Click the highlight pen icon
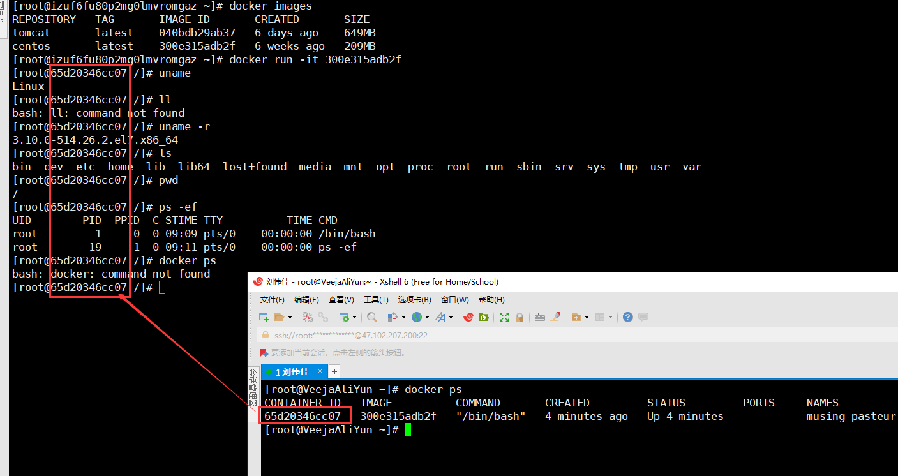The image size is (898, 476). [x=555, y=317]
